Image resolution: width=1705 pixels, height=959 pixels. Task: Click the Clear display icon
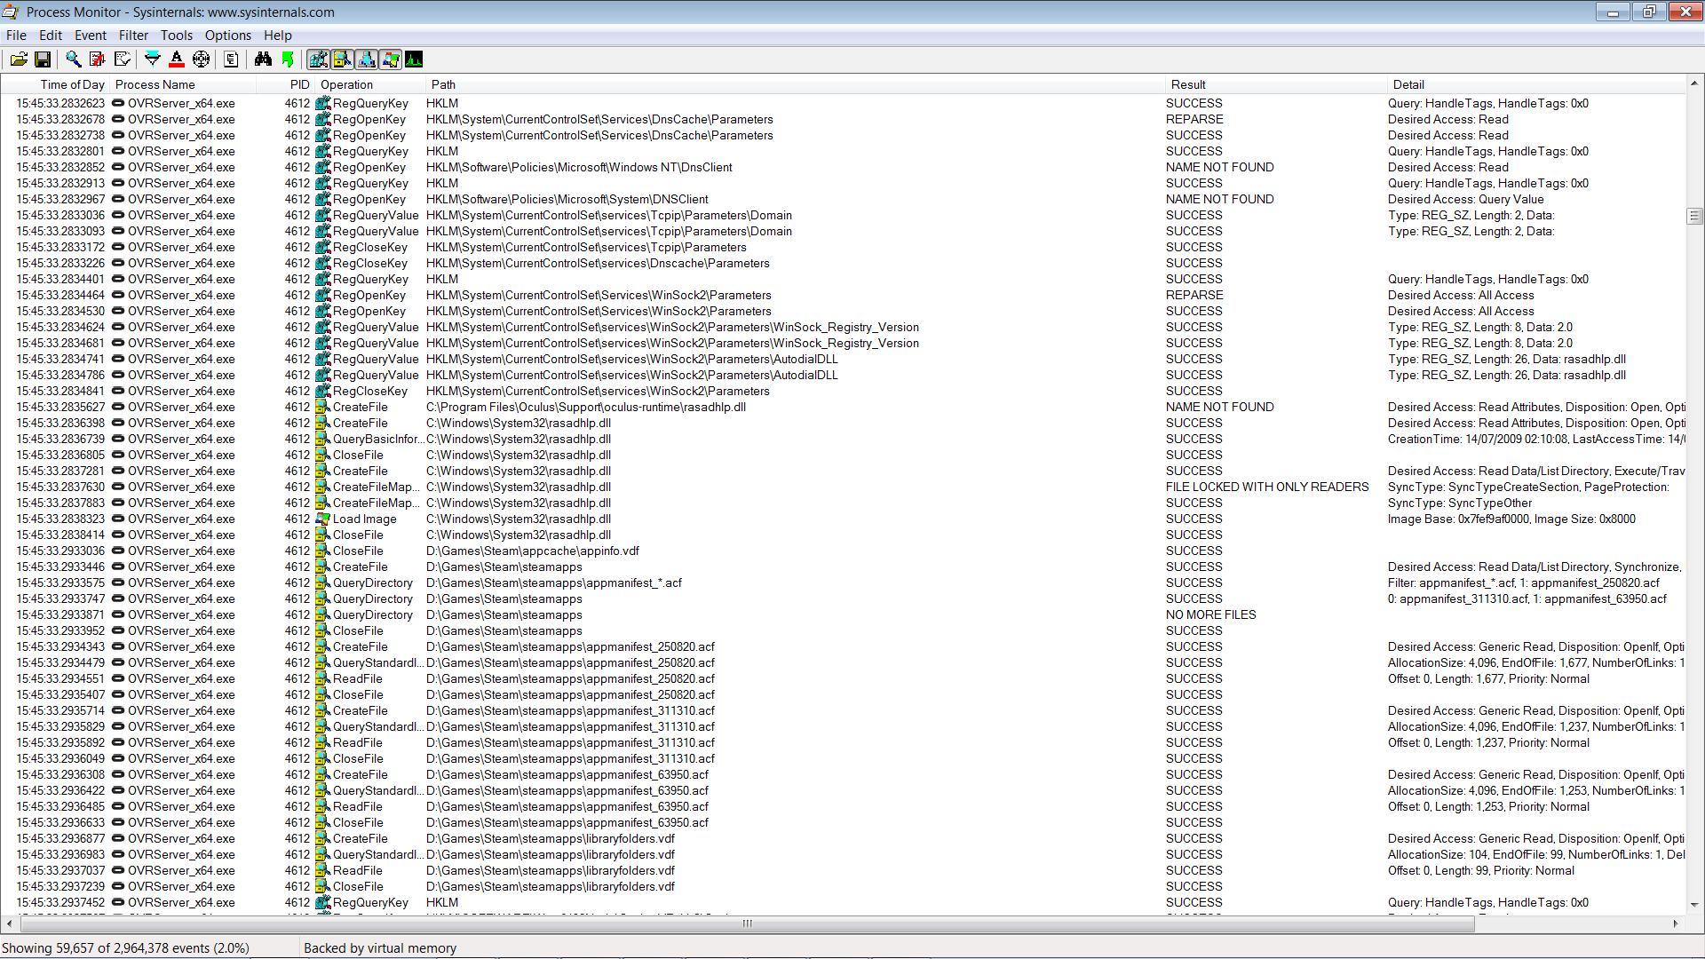pyautogui.click(x=123, y=59)
